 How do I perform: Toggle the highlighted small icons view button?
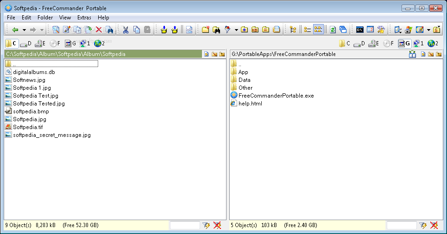(x=318, y=30)
